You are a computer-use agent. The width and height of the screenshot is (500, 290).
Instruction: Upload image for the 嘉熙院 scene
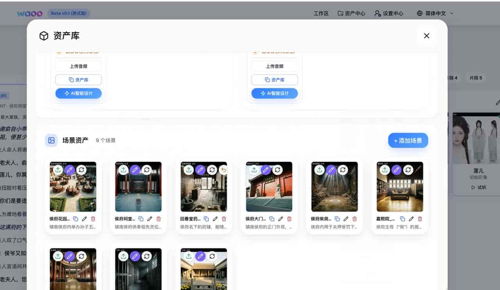click(x=385, y=170)
